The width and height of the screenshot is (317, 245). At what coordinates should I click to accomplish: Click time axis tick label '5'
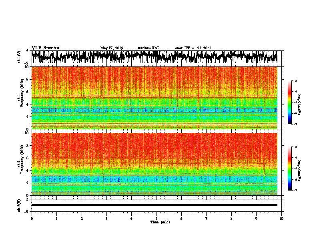point(156,219)
